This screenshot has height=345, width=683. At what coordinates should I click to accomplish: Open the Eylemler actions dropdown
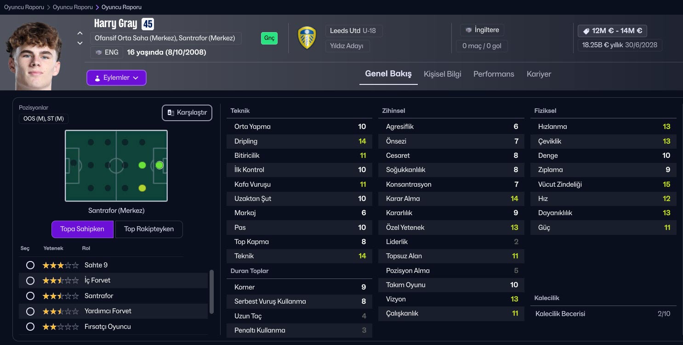coord(116,78)
